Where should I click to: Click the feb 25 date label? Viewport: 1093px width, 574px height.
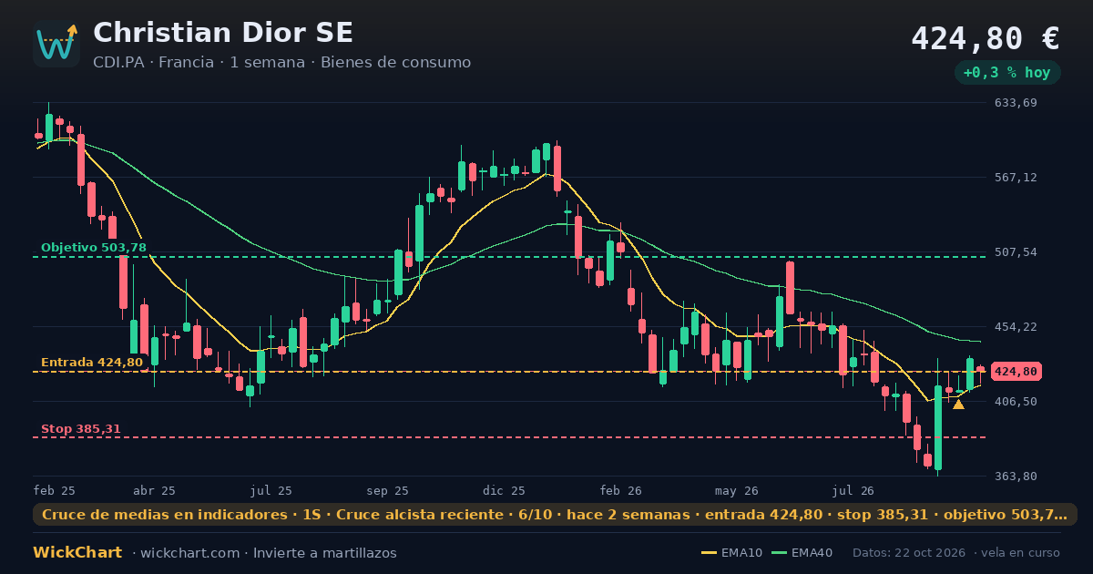pyautogui.click(x=55, y=490)
